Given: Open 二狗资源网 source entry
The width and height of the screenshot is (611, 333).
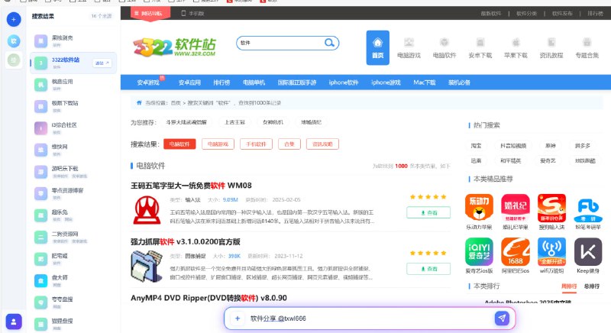Looking at the screenshot, I should [x=73, y=238].
